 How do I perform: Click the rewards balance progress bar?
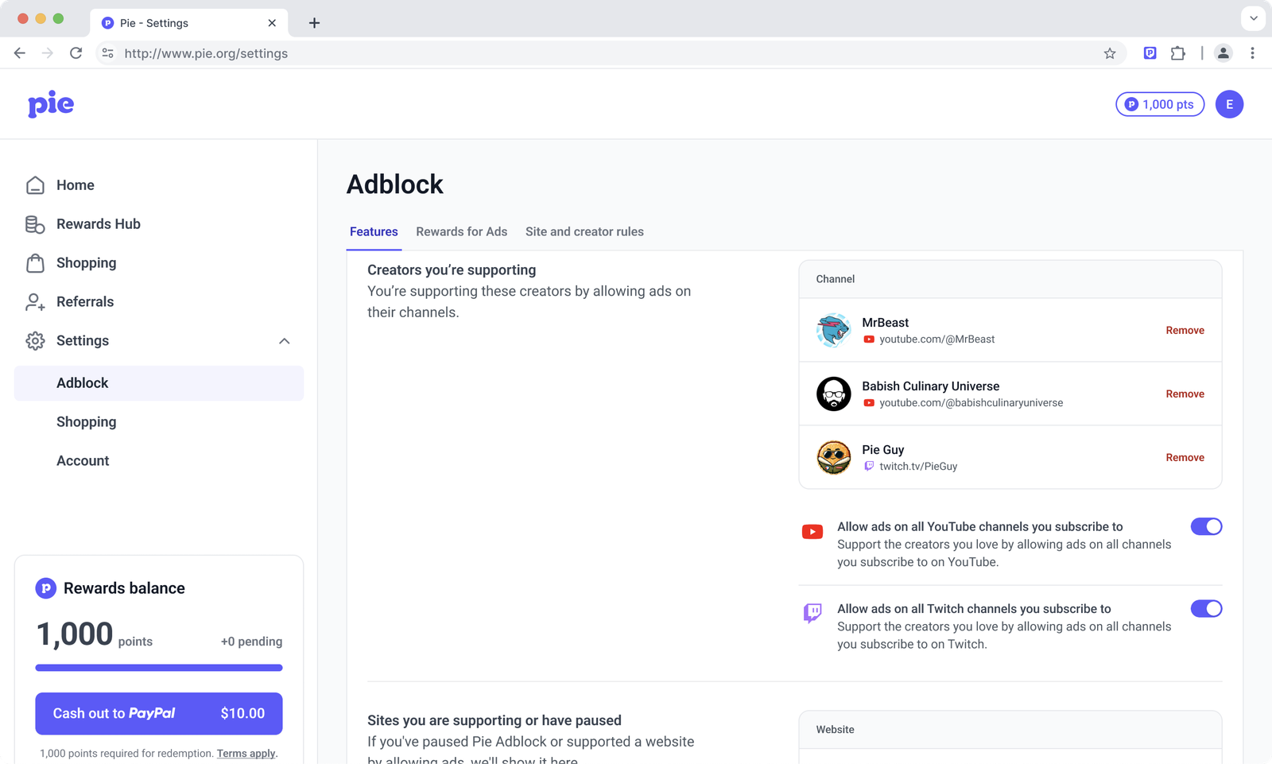[158, 668]
